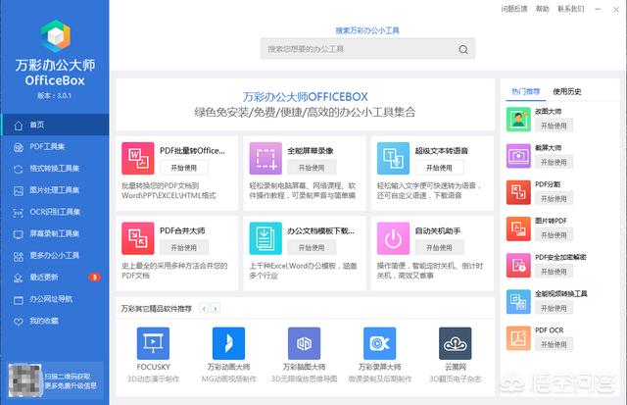Click 扫描二维码获取更多免费升级信息 text
627x405 pixels.
click(71, 381)
